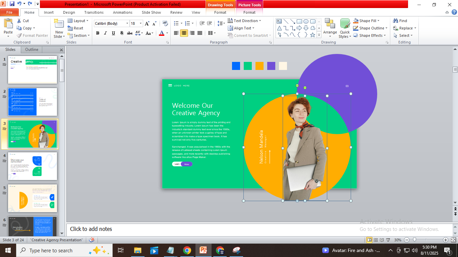Click the zoom slider handle
Screen dimensions: 458x257
tap(415, 240)
